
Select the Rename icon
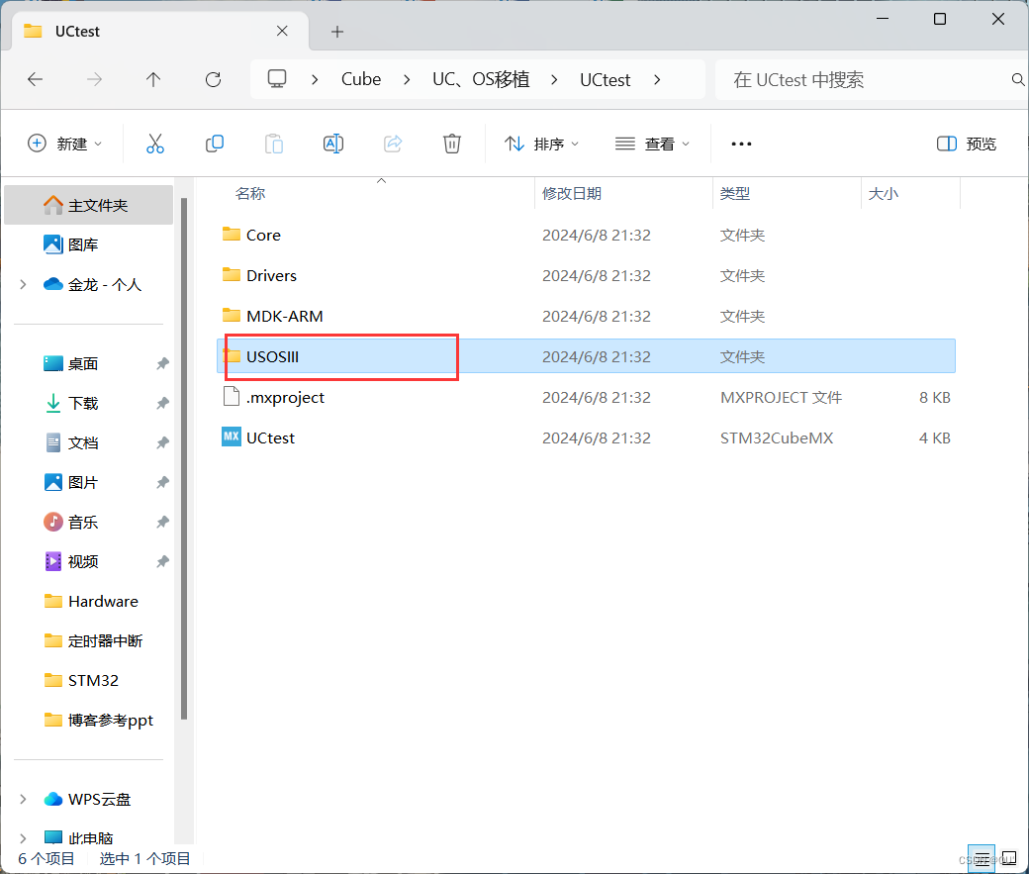(333, 144)
